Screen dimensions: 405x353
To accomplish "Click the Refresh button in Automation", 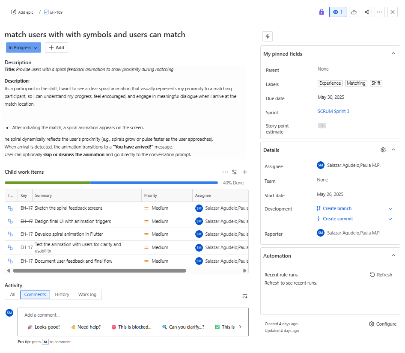I will 381,275.
